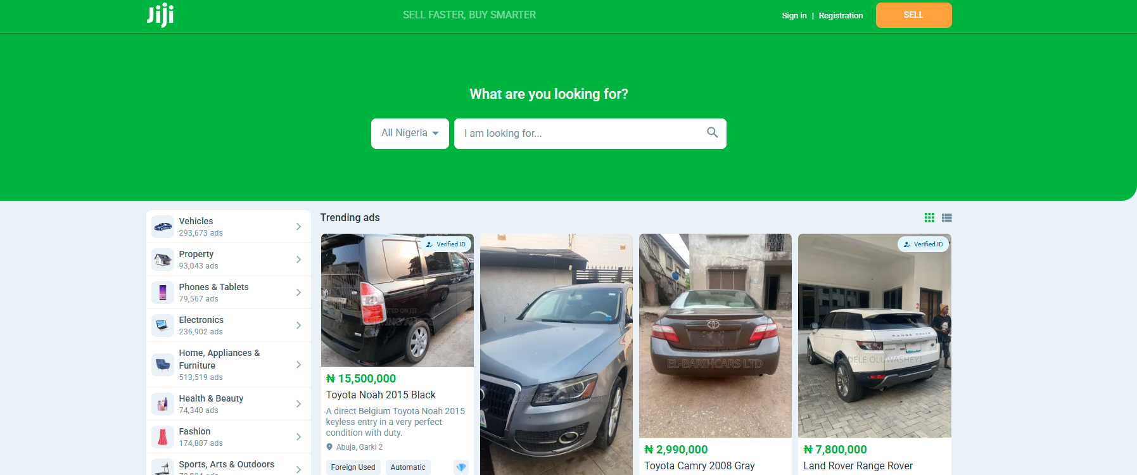Open the All Nigeria region dropdown
The image size is (1137, 475).
tap(410, 134)
